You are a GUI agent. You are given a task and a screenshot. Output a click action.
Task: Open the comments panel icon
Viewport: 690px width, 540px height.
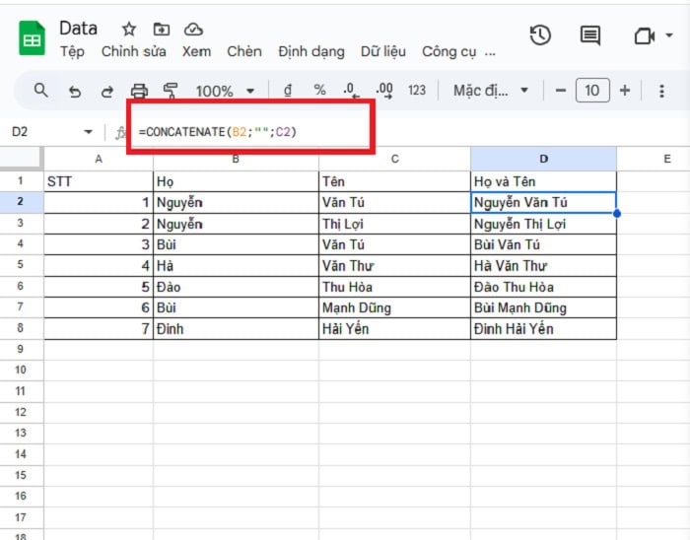click(590, 36)
